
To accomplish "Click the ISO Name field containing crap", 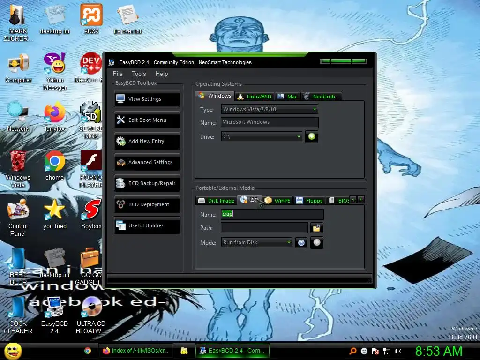I will pos(272,214).
